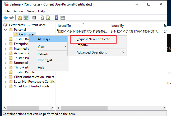Click Export List in context menu

[x=46, y=60]
